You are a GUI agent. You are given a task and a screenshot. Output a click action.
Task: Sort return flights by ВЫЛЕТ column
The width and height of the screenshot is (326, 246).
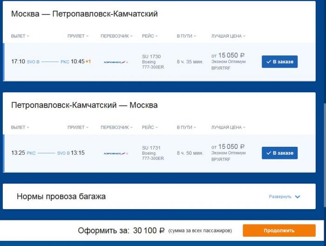pyautogui.click(x=20, y=127)
